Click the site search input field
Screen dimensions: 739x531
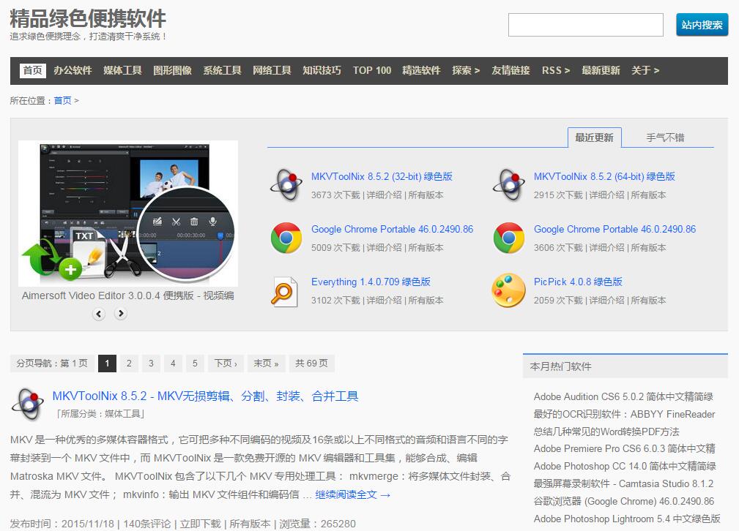pos(585,24)
